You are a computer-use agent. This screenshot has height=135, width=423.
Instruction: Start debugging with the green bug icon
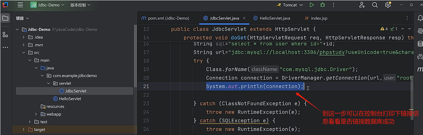(x=323, y=5)
